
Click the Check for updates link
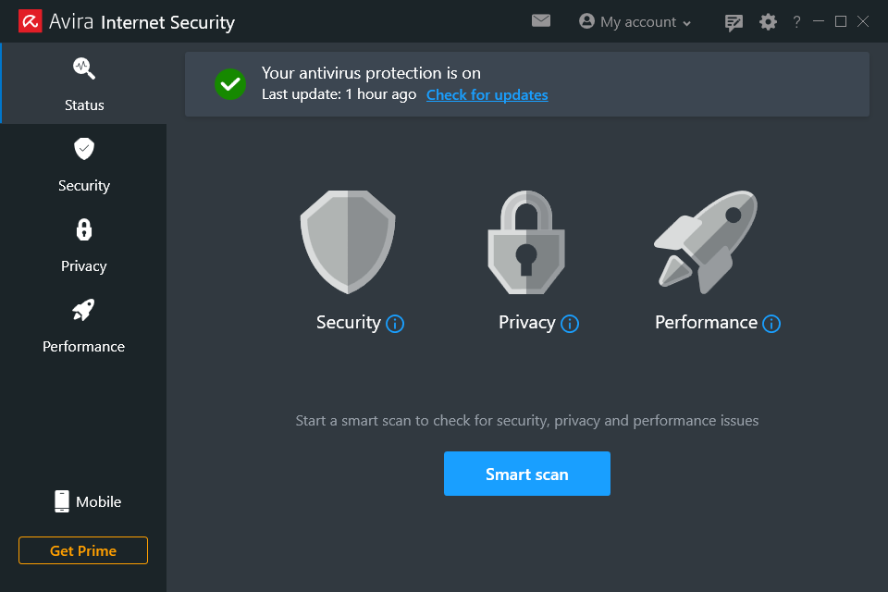487,94
